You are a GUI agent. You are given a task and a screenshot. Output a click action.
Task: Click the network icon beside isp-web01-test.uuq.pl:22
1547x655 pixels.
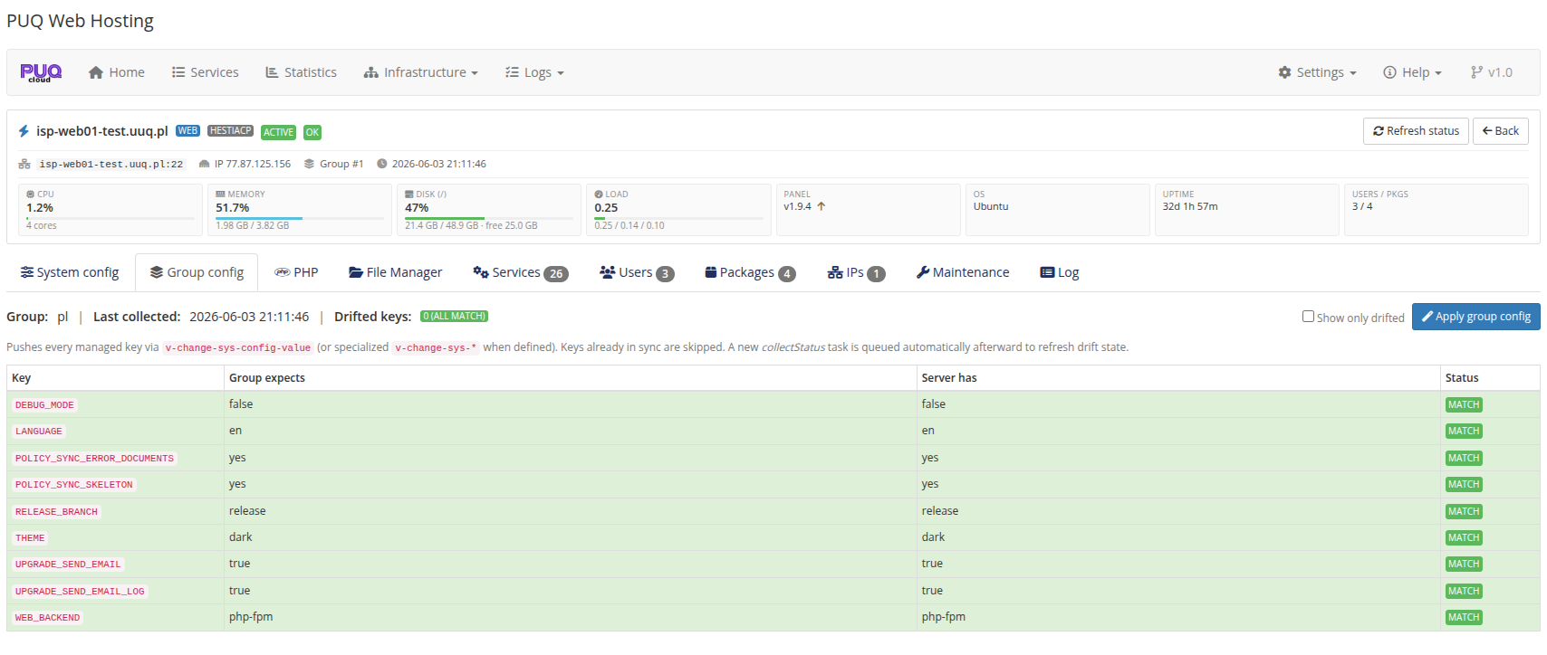(24, 164)
